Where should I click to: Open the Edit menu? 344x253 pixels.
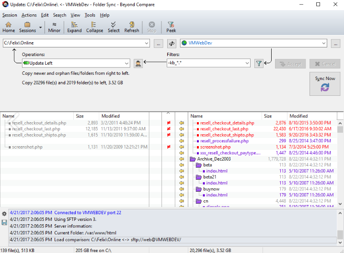coord(45,15)
